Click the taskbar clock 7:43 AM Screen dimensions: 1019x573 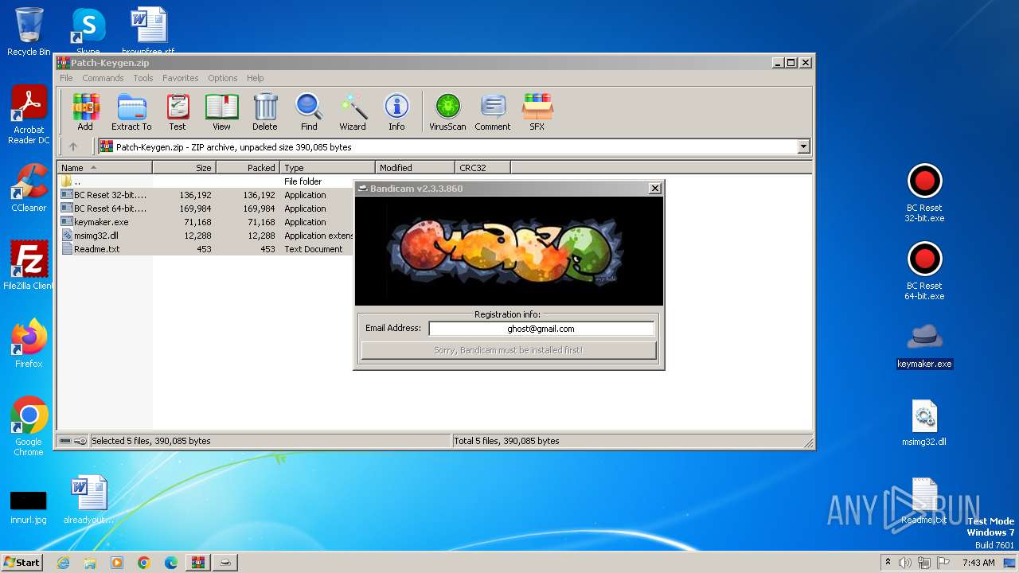(978, 563)
